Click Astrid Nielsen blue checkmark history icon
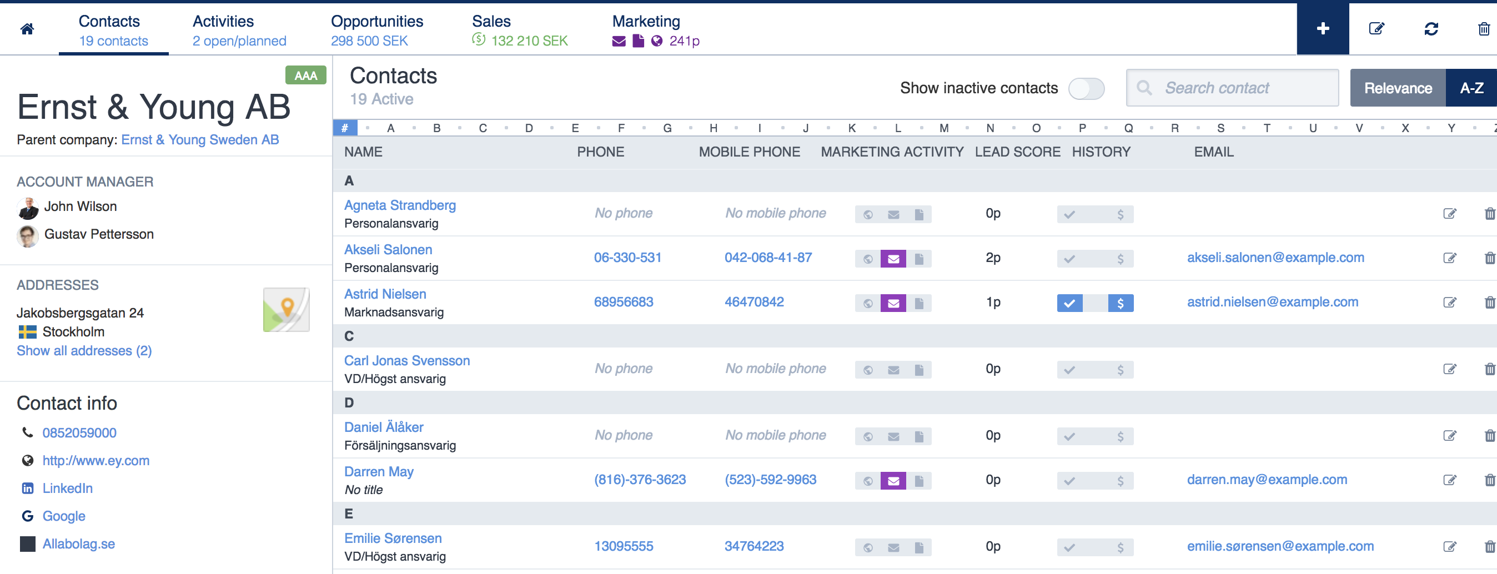This screenshot has height=574, width=1497. [1069, 303]
